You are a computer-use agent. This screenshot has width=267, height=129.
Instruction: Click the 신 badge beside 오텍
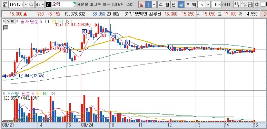(48, 4)
